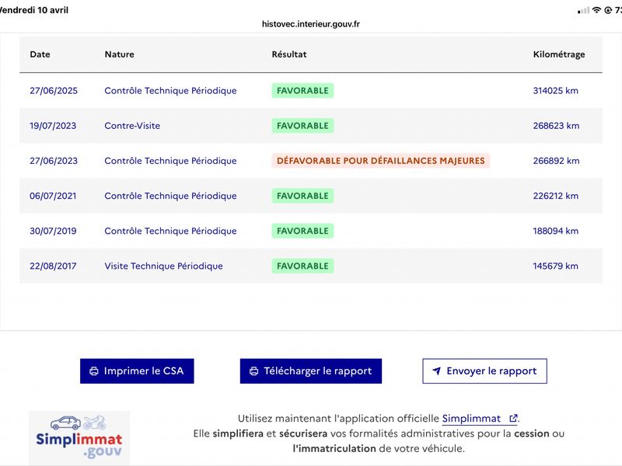Click the Envoyer le rapport button

coord(484,371)
